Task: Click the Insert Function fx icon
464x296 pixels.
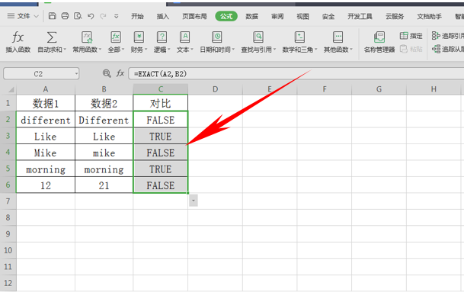Action: coord(18,37)
